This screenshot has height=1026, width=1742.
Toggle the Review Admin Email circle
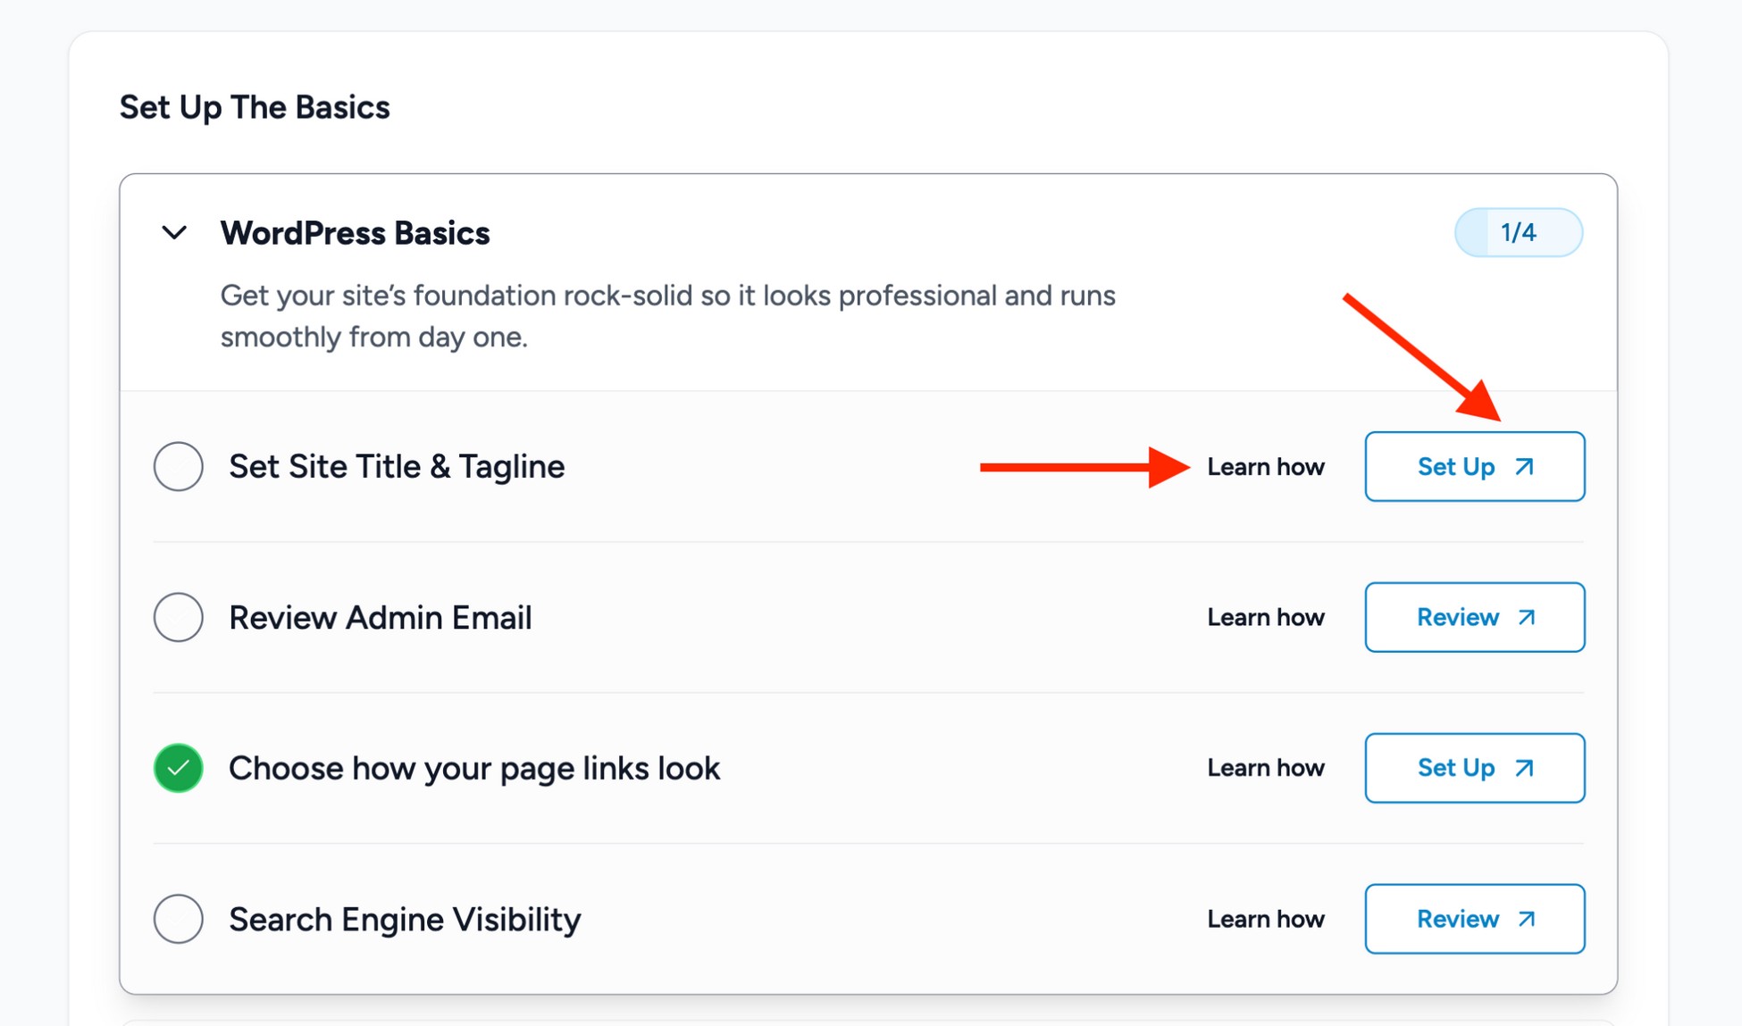click(x=179, y=617)
